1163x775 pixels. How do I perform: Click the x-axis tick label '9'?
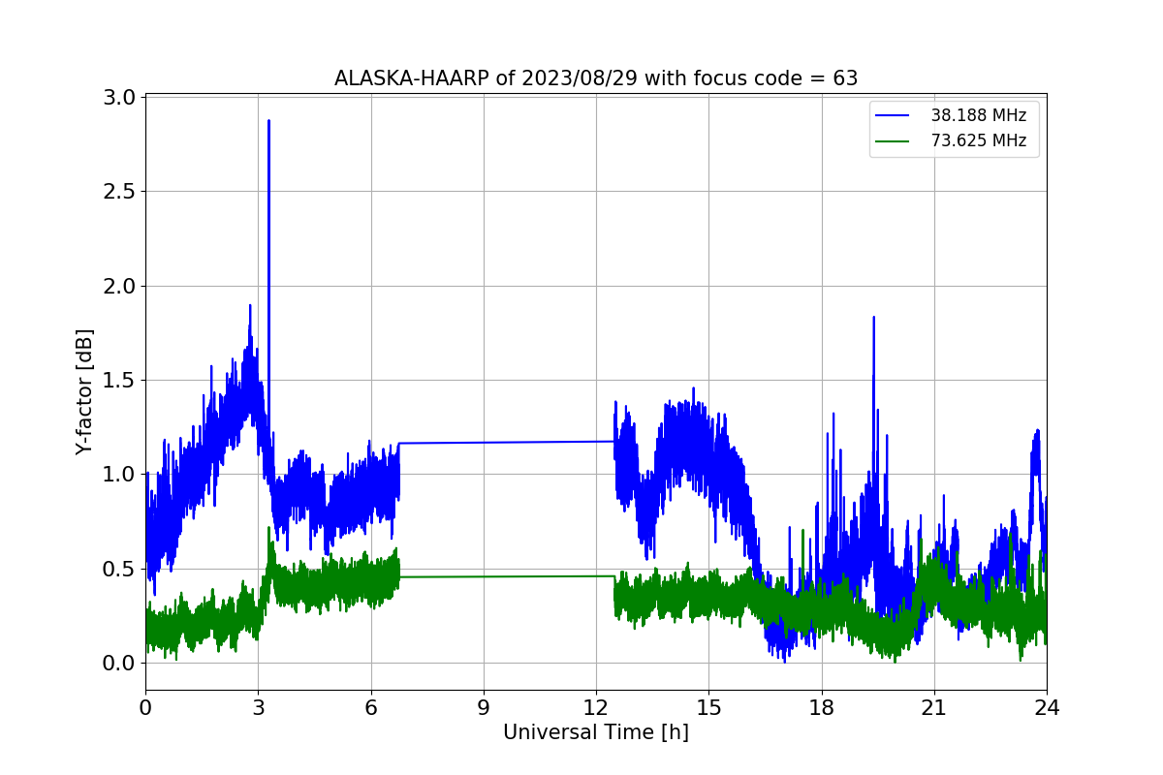pos(484,707)
